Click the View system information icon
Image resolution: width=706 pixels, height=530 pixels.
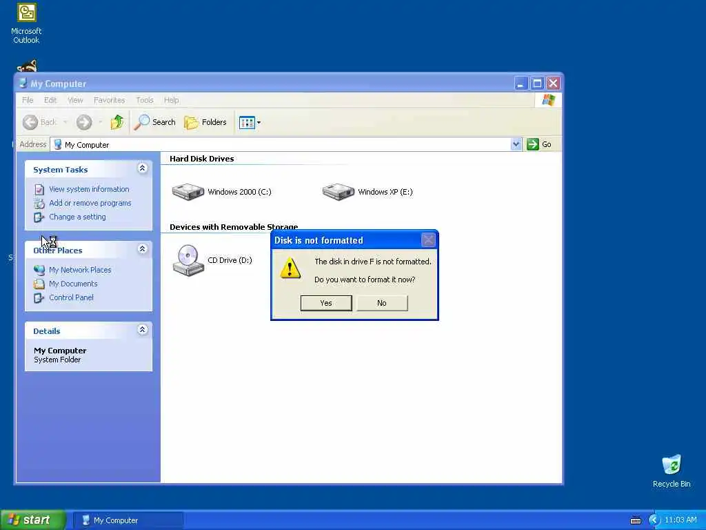pos(39,189)
